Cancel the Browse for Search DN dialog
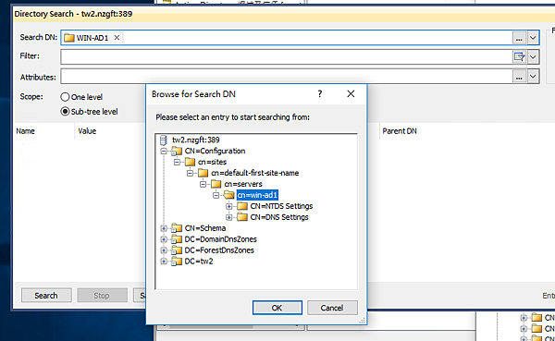The width and height of the screenshot is (555, 341). click(x=332, y=308)
